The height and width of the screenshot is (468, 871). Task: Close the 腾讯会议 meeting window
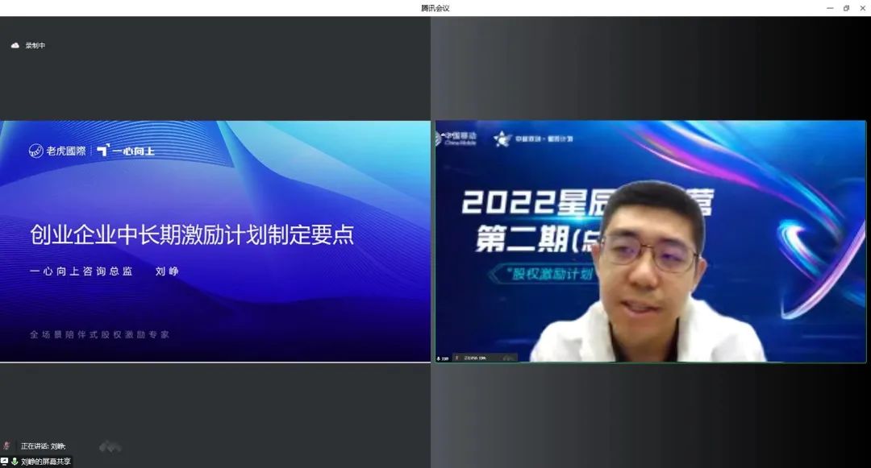[x=862, y=8]
